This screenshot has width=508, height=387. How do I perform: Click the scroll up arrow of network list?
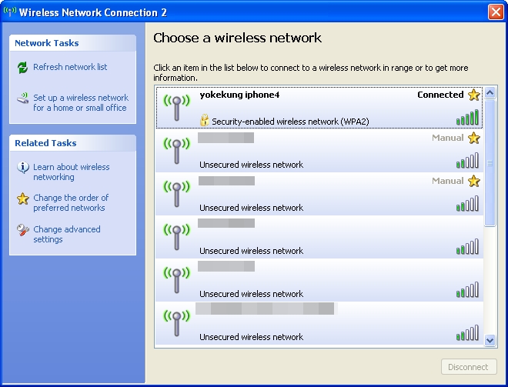point(490,93)
